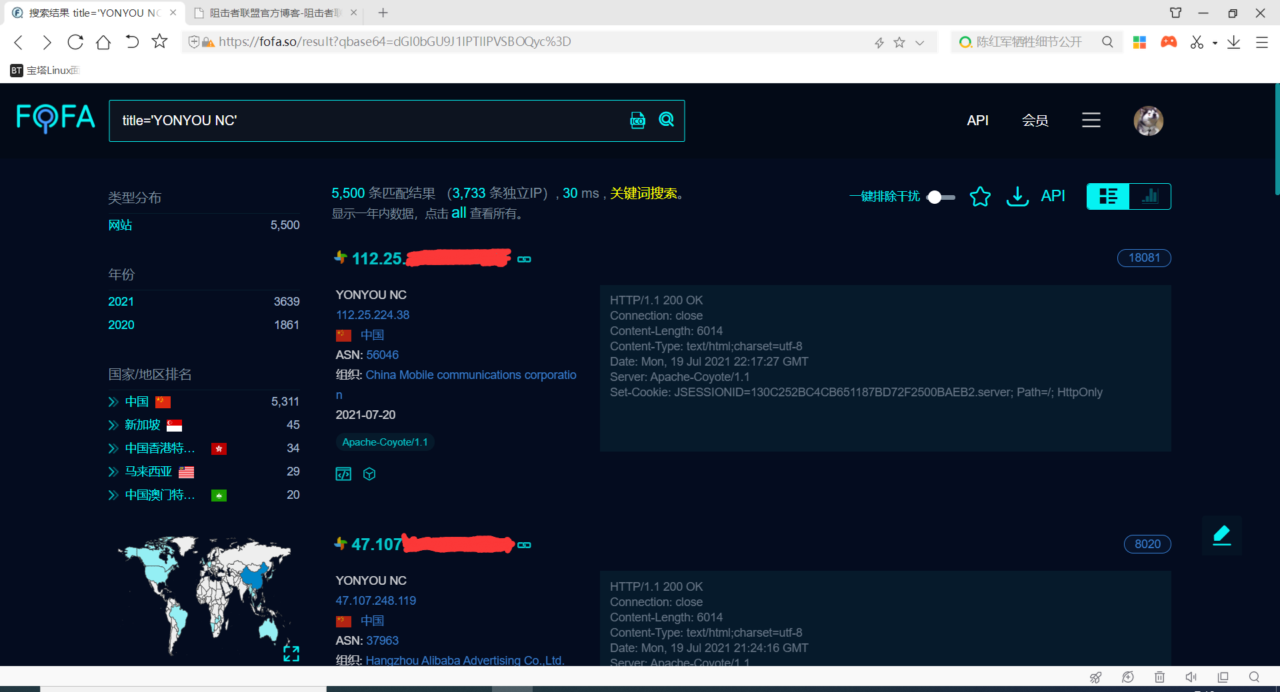Click the lightning speed mode icon
1280x692 pixels.
[x=879, y=43]
